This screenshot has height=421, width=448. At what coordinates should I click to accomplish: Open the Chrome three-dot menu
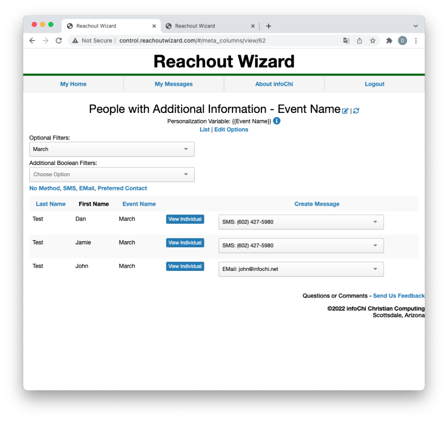[x=416, y=41]
